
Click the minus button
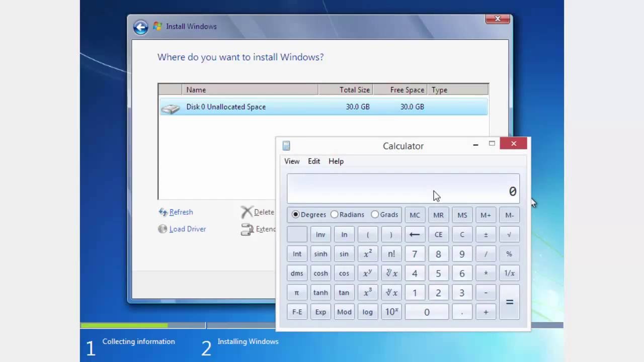[486, 293]
